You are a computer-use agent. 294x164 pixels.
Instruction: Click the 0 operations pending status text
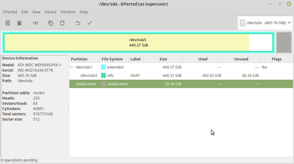[x=19, y=160]
